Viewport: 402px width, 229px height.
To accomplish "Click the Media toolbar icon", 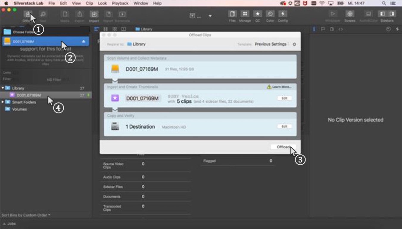I will coord(65,14).
